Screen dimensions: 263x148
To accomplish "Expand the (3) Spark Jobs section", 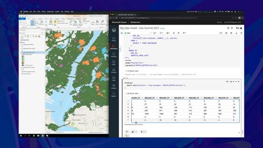I will tap(132, 93).
